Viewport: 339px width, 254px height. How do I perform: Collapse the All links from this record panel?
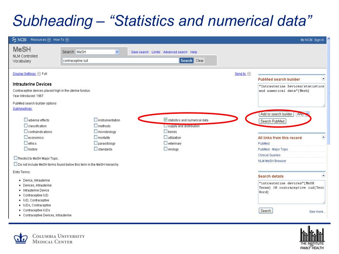coord(323,137)
